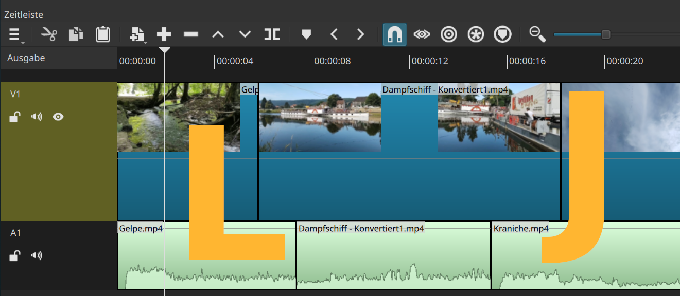Open the timeline hamburger menu
The width and height of the screenshot is (680, 296).
click(x=14, y=34)
